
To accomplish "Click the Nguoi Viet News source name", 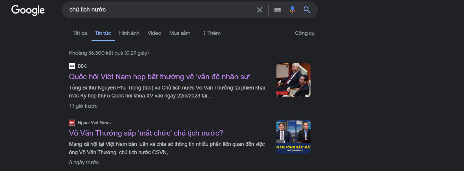I will tap(94, 123).
